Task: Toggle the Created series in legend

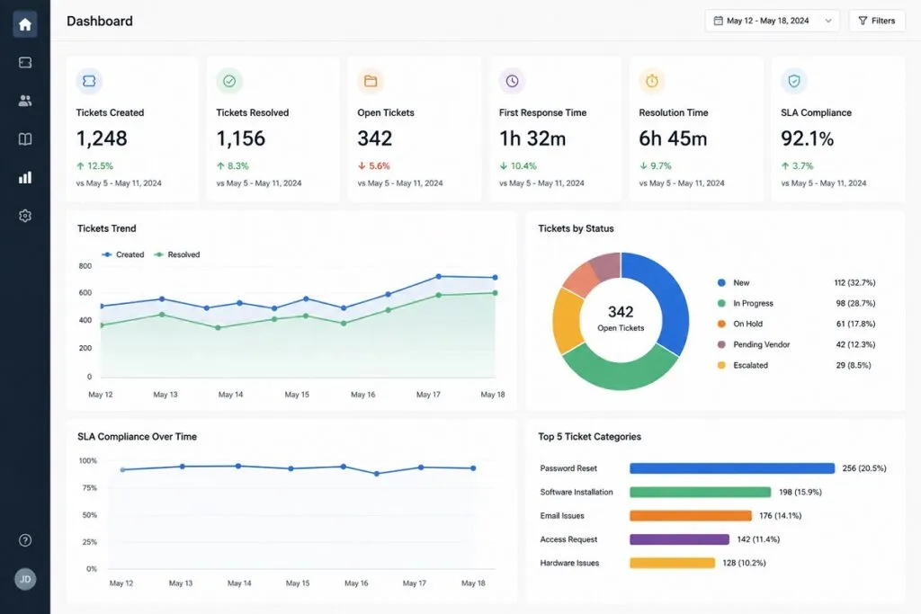Action: click(x=122, y=254)
